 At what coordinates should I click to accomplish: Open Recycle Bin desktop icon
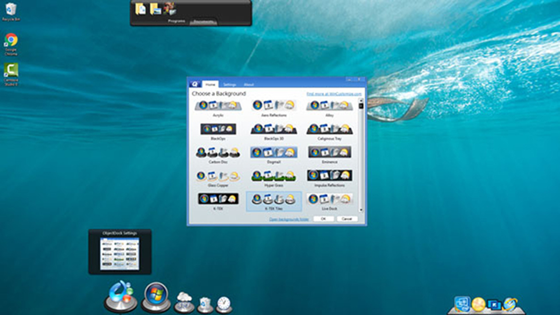point(11,12)
